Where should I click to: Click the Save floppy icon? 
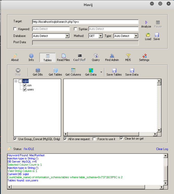tap(157, 35)
